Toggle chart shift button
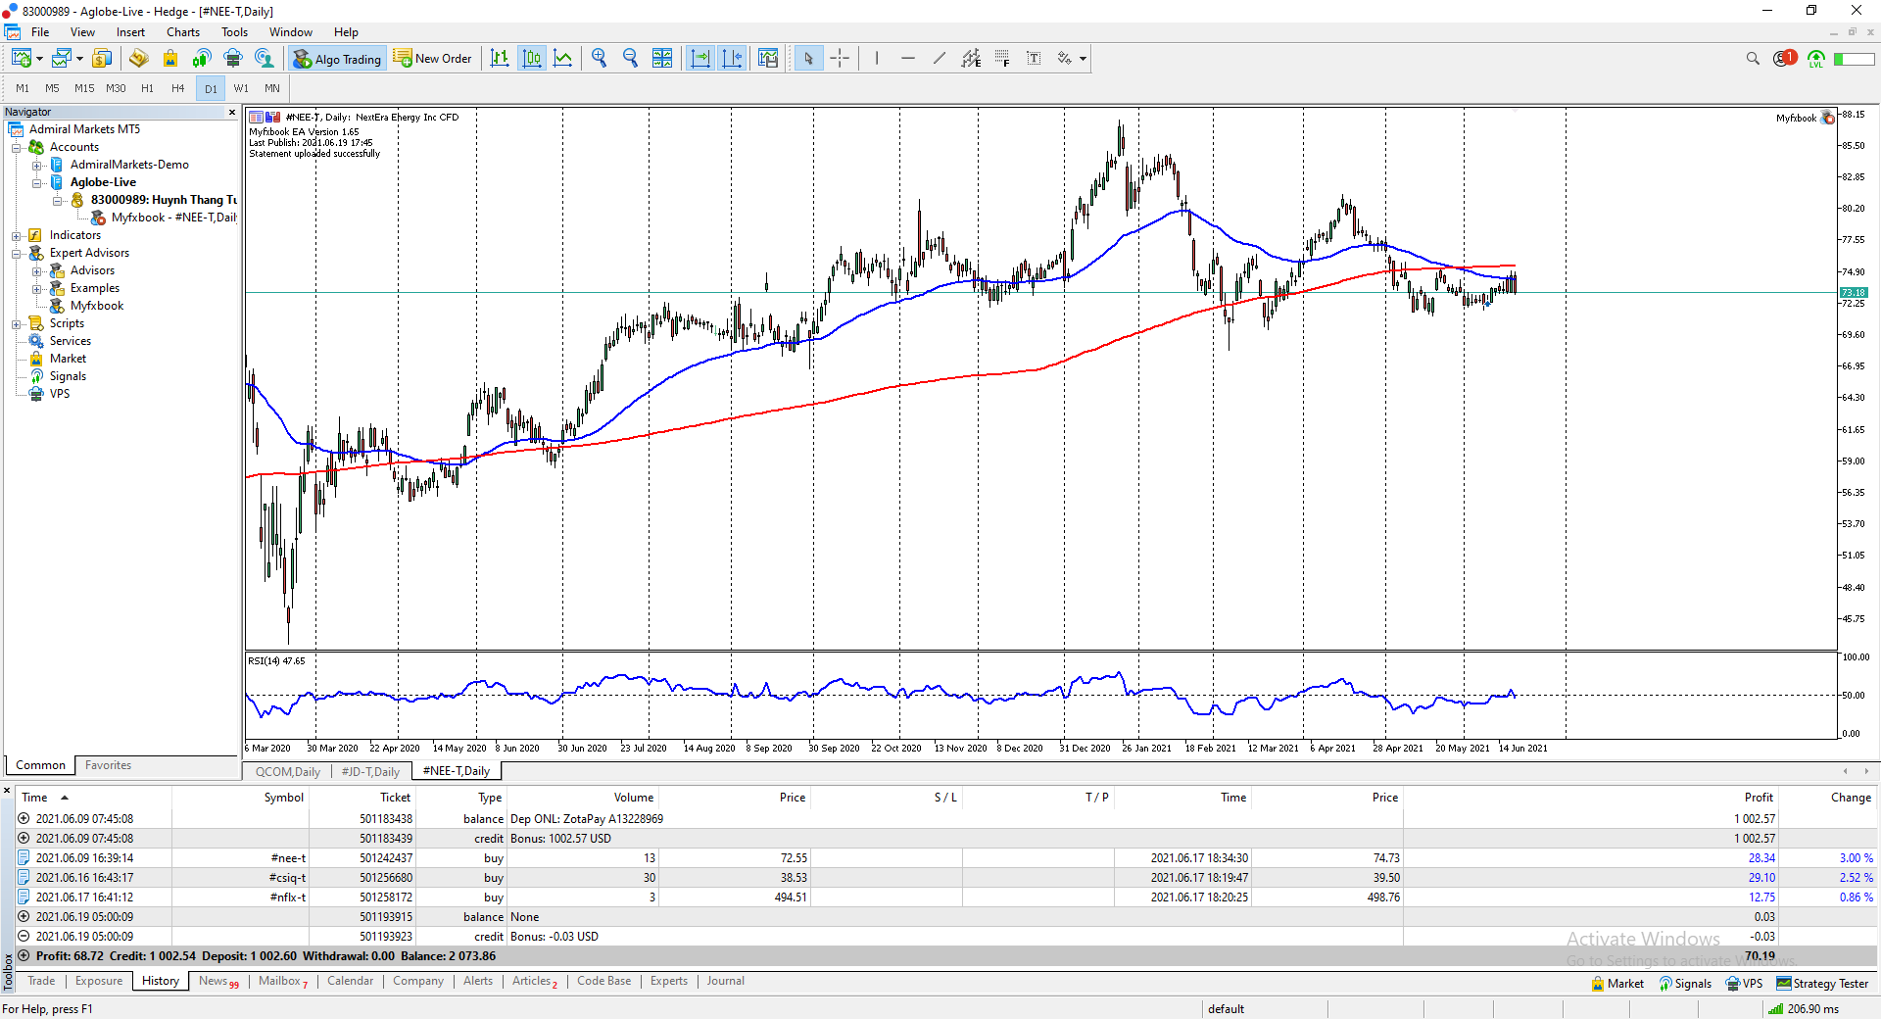The width and height of the screenshot is (1881, 1019). [732, 59]
